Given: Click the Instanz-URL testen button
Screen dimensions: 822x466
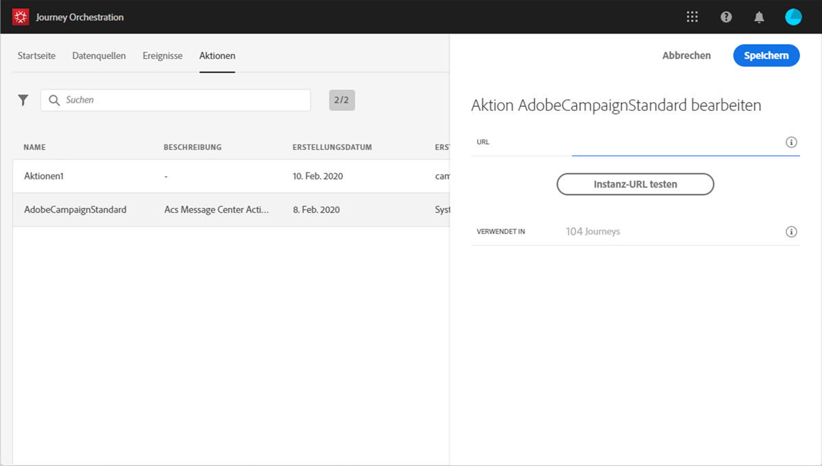Looking at the screenshot, I should pyautogui.click(x=635, y=184).
